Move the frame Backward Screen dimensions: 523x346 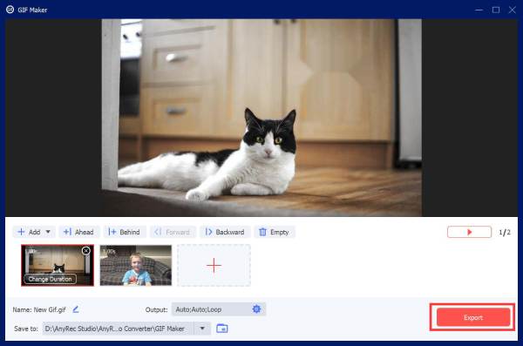point(225,232)
